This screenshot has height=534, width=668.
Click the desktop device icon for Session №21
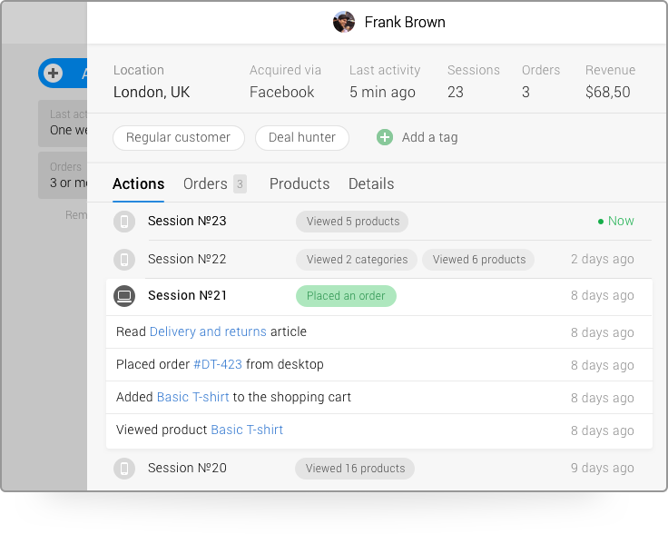pyautogui.click(x=124, y=296)
